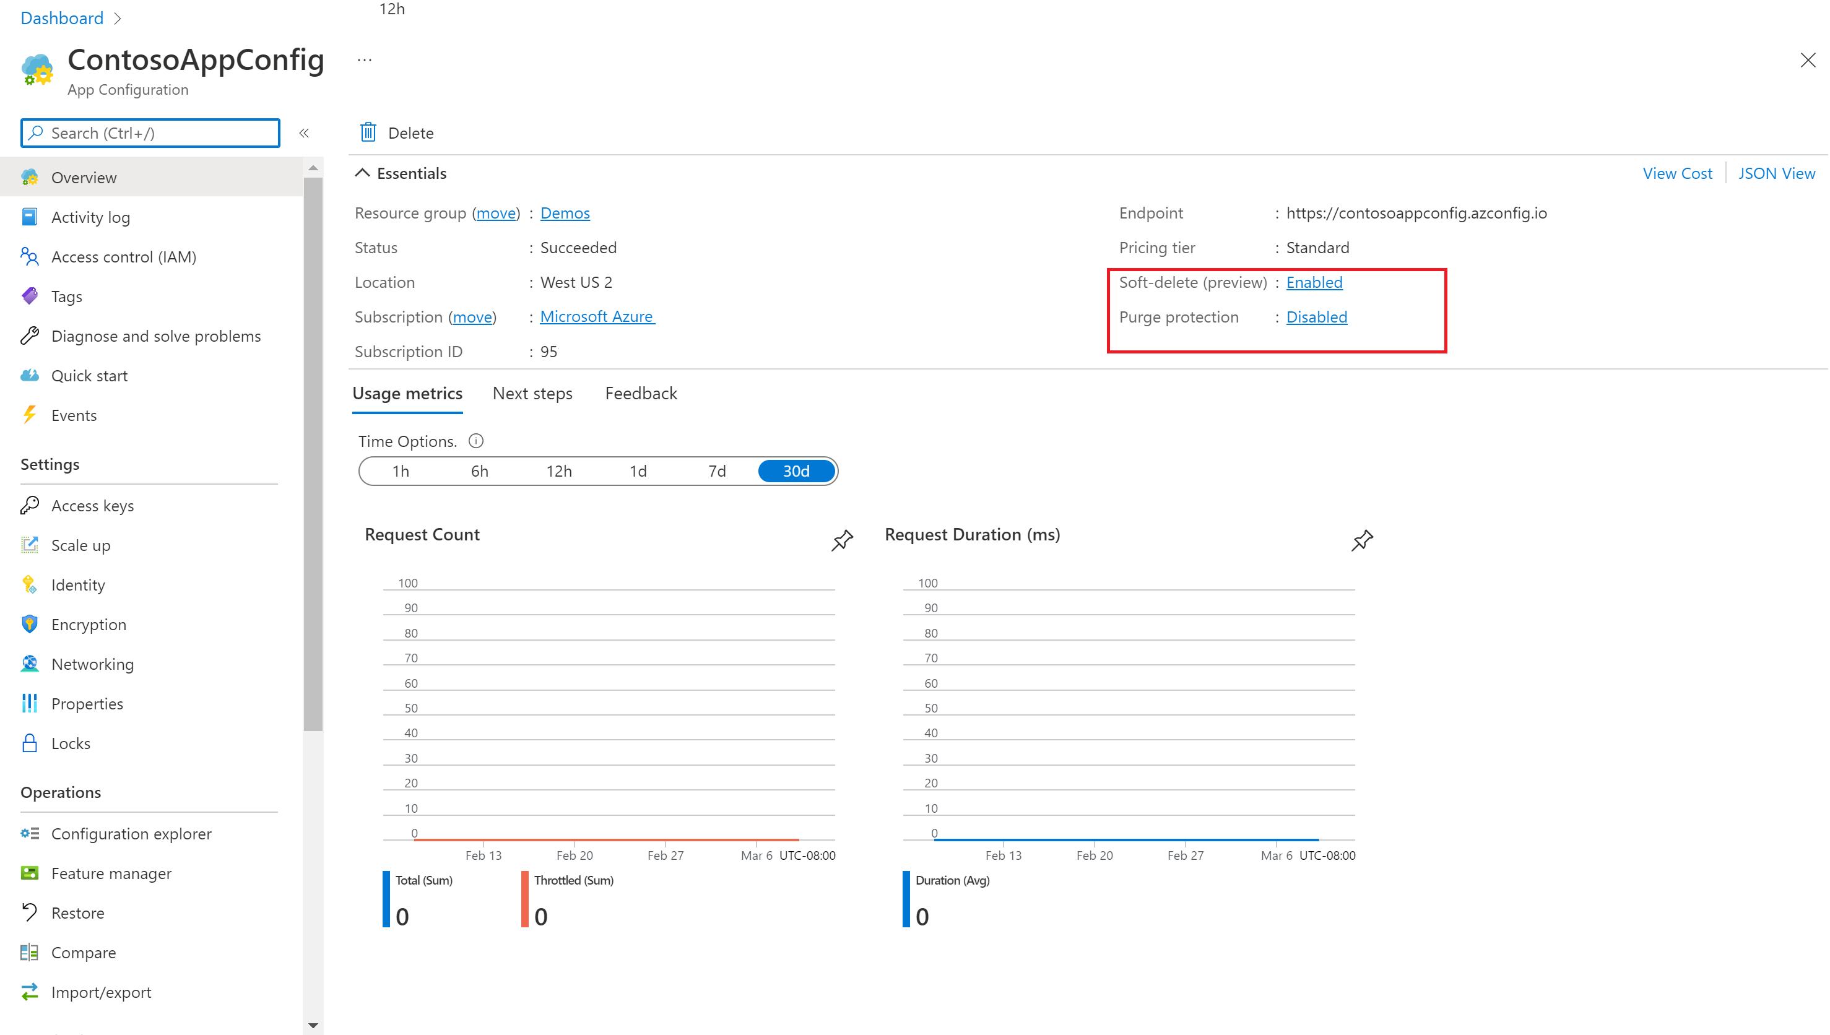Select the 1h time range option
The width and height of the screenshot is (1830, 1035).
(400, 470)
